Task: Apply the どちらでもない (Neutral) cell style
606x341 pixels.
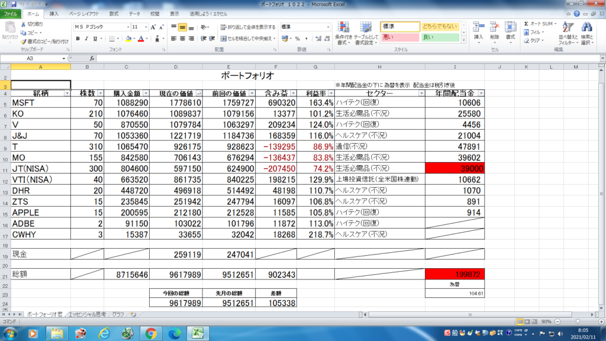Action: 440,26
